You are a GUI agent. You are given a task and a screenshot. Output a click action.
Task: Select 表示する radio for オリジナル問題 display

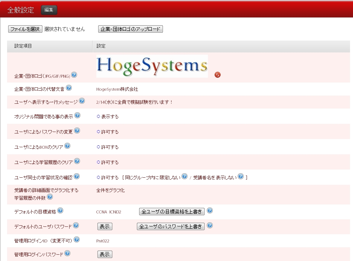(99, 116)
